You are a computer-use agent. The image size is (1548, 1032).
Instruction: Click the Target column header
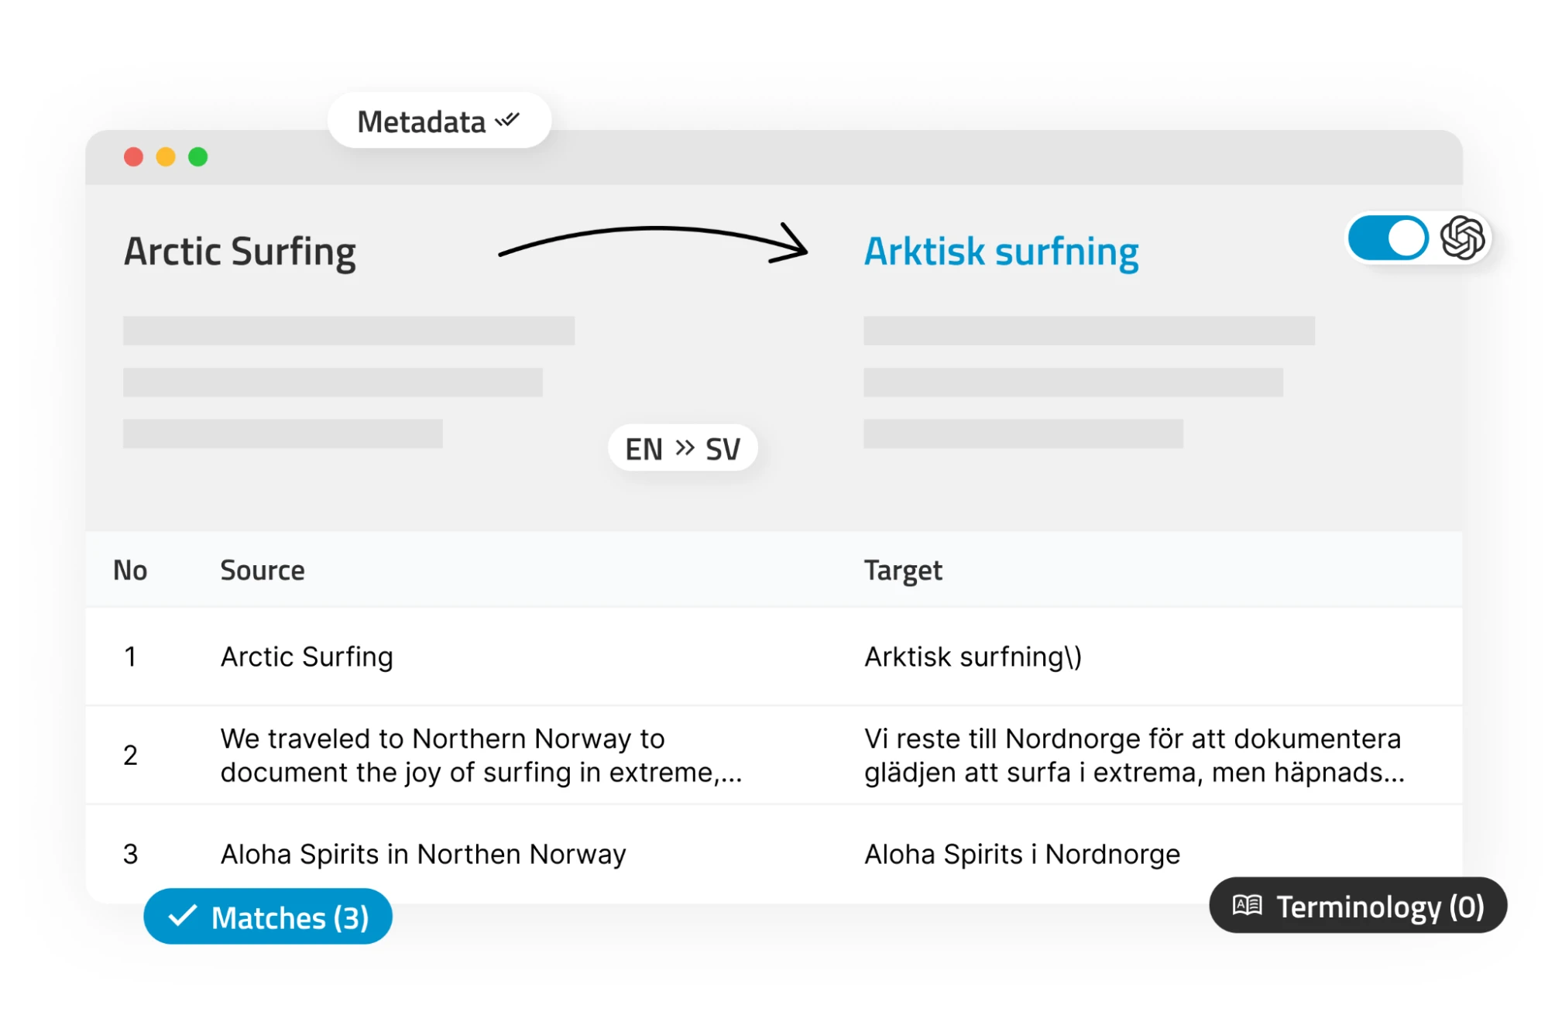903,571
